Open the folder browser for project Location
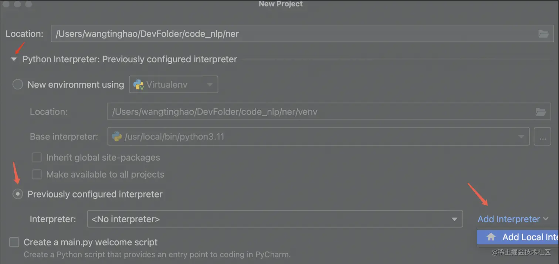Screen dimensions: 559x264 (x=543, y=34)
